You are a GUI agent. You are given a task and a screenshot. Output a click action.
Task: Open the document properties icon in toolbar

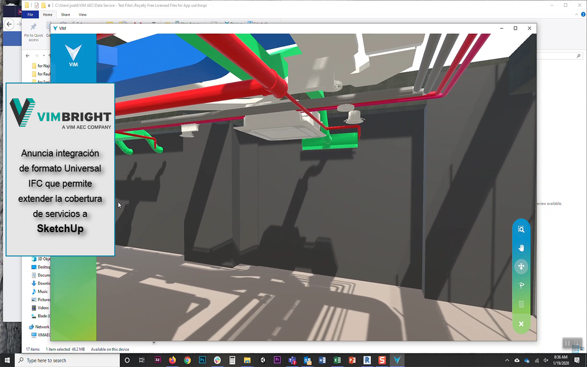(521, 304)
